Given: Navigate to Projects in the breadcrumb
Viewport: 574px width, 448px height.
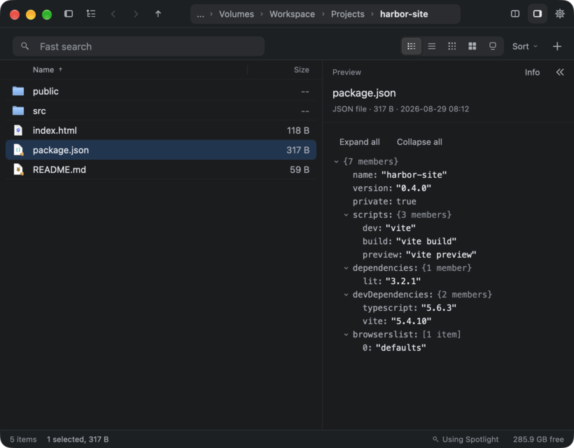Looking at the screenshot, I should [x=348, y=14].
